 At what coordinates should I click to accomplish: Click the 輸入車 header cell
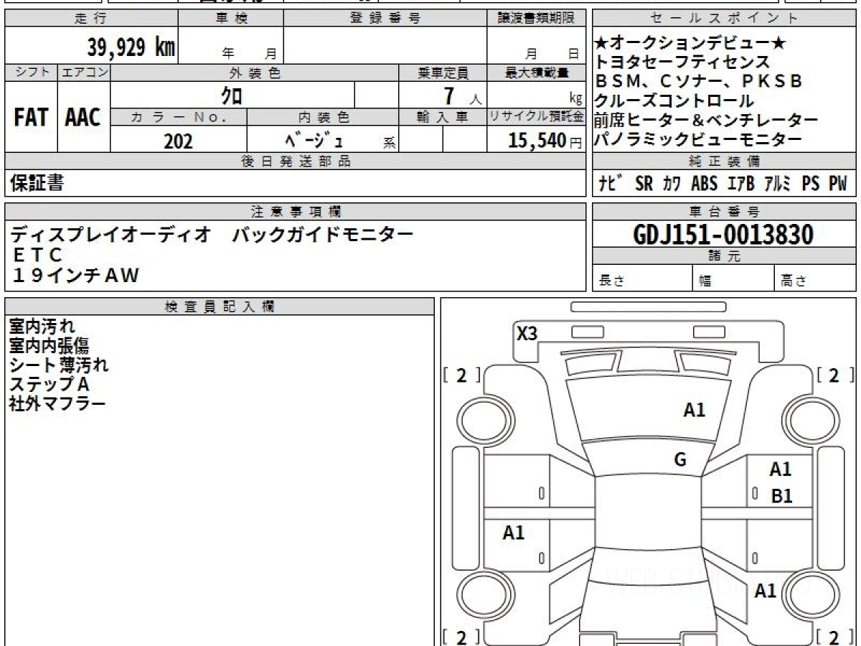443,117
